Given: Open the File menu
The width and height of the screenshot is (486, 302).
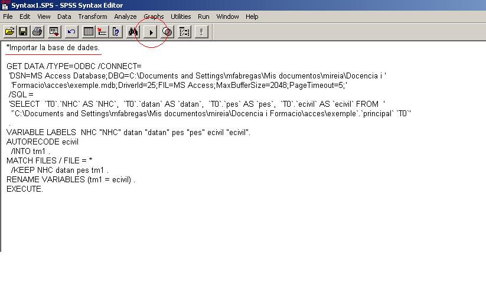Looking at the screenshot, I should pyautogui.click(x=8, y=17).
